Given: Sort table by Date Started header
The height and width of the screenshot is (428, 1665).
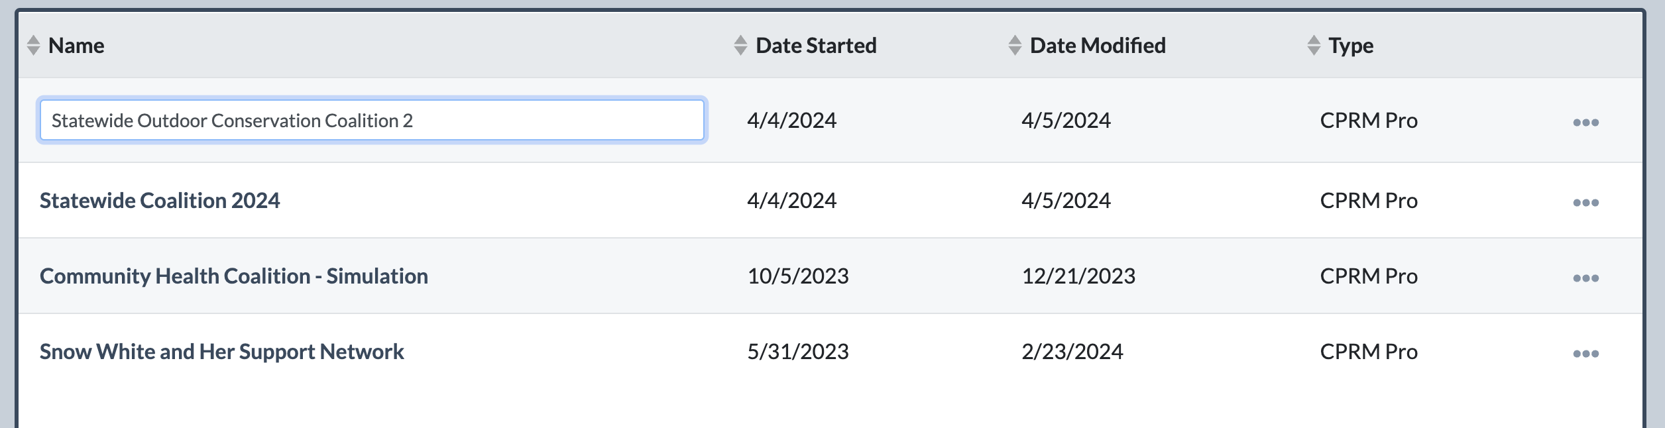Looking at the screenshot, I should [816, 46].
